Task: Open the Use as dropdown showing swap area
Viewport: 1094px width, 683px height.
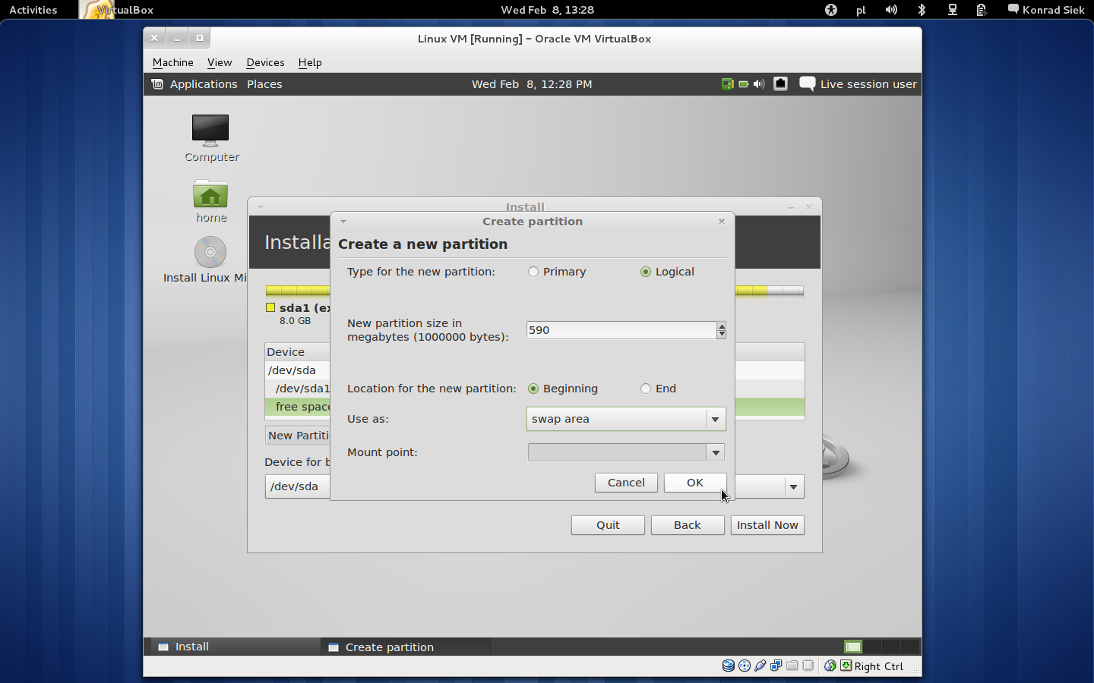Action: coord(626,419)
